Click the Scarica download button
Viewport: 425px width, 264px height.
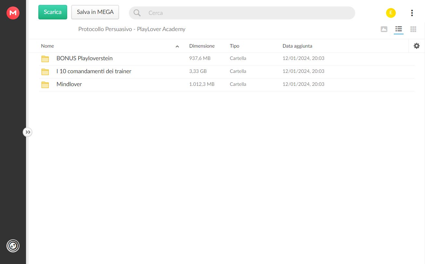(x=53, y=12)
